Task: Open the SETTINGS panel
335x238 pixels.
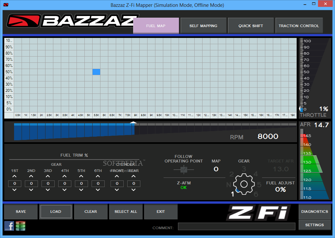Action: pos(315,225)
